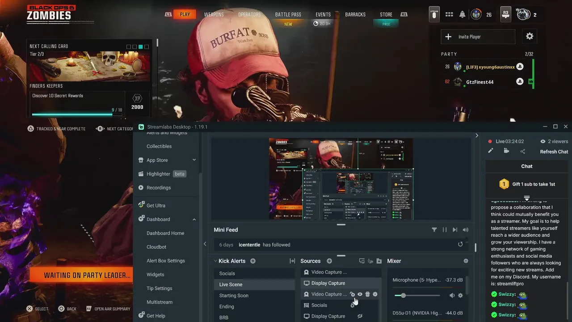Collapse the Dashboard section in sidebar

pos(194,220)
